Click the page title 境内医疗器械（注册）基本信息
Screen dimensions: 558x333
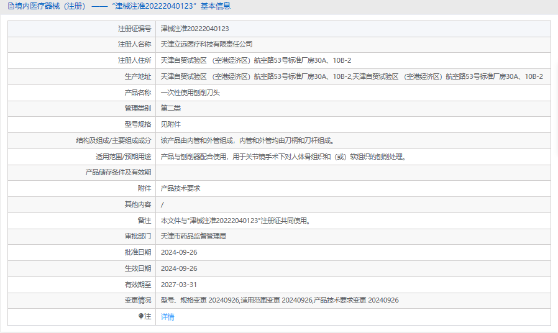(x=123, y=6)
